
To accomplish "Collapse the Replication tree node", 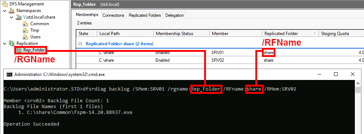I will (x=5, y=43).
